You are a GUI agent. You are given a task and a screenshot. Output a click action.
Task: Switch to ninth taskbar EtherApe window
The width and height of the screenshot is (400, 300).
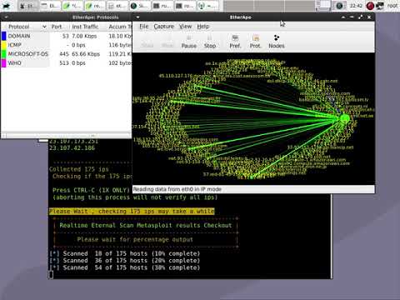[207, 6]
